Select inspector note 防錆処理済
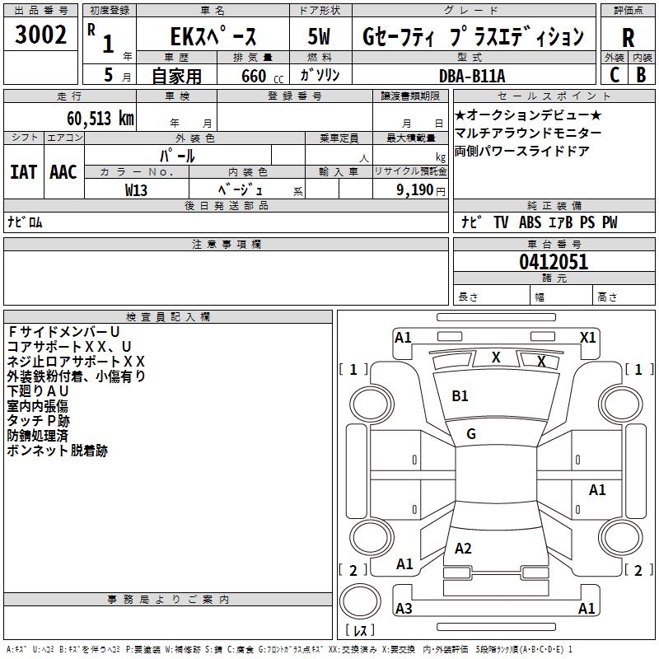659x659 pixels. (38, 436)
